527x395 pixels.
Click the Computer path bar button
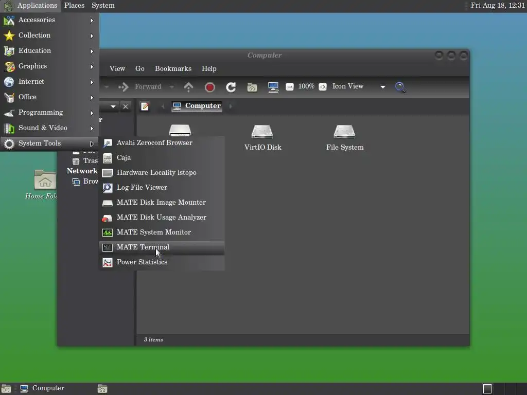[197, 106]
